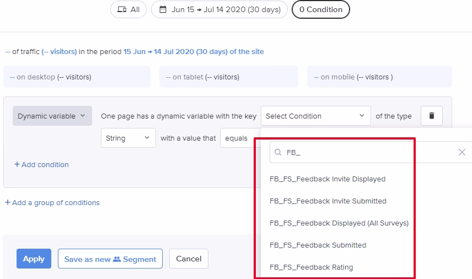Image resolution: width=472 pixels, height=279 pixels.
Task: Click the Apply button
Action: [x=34, y=259]
